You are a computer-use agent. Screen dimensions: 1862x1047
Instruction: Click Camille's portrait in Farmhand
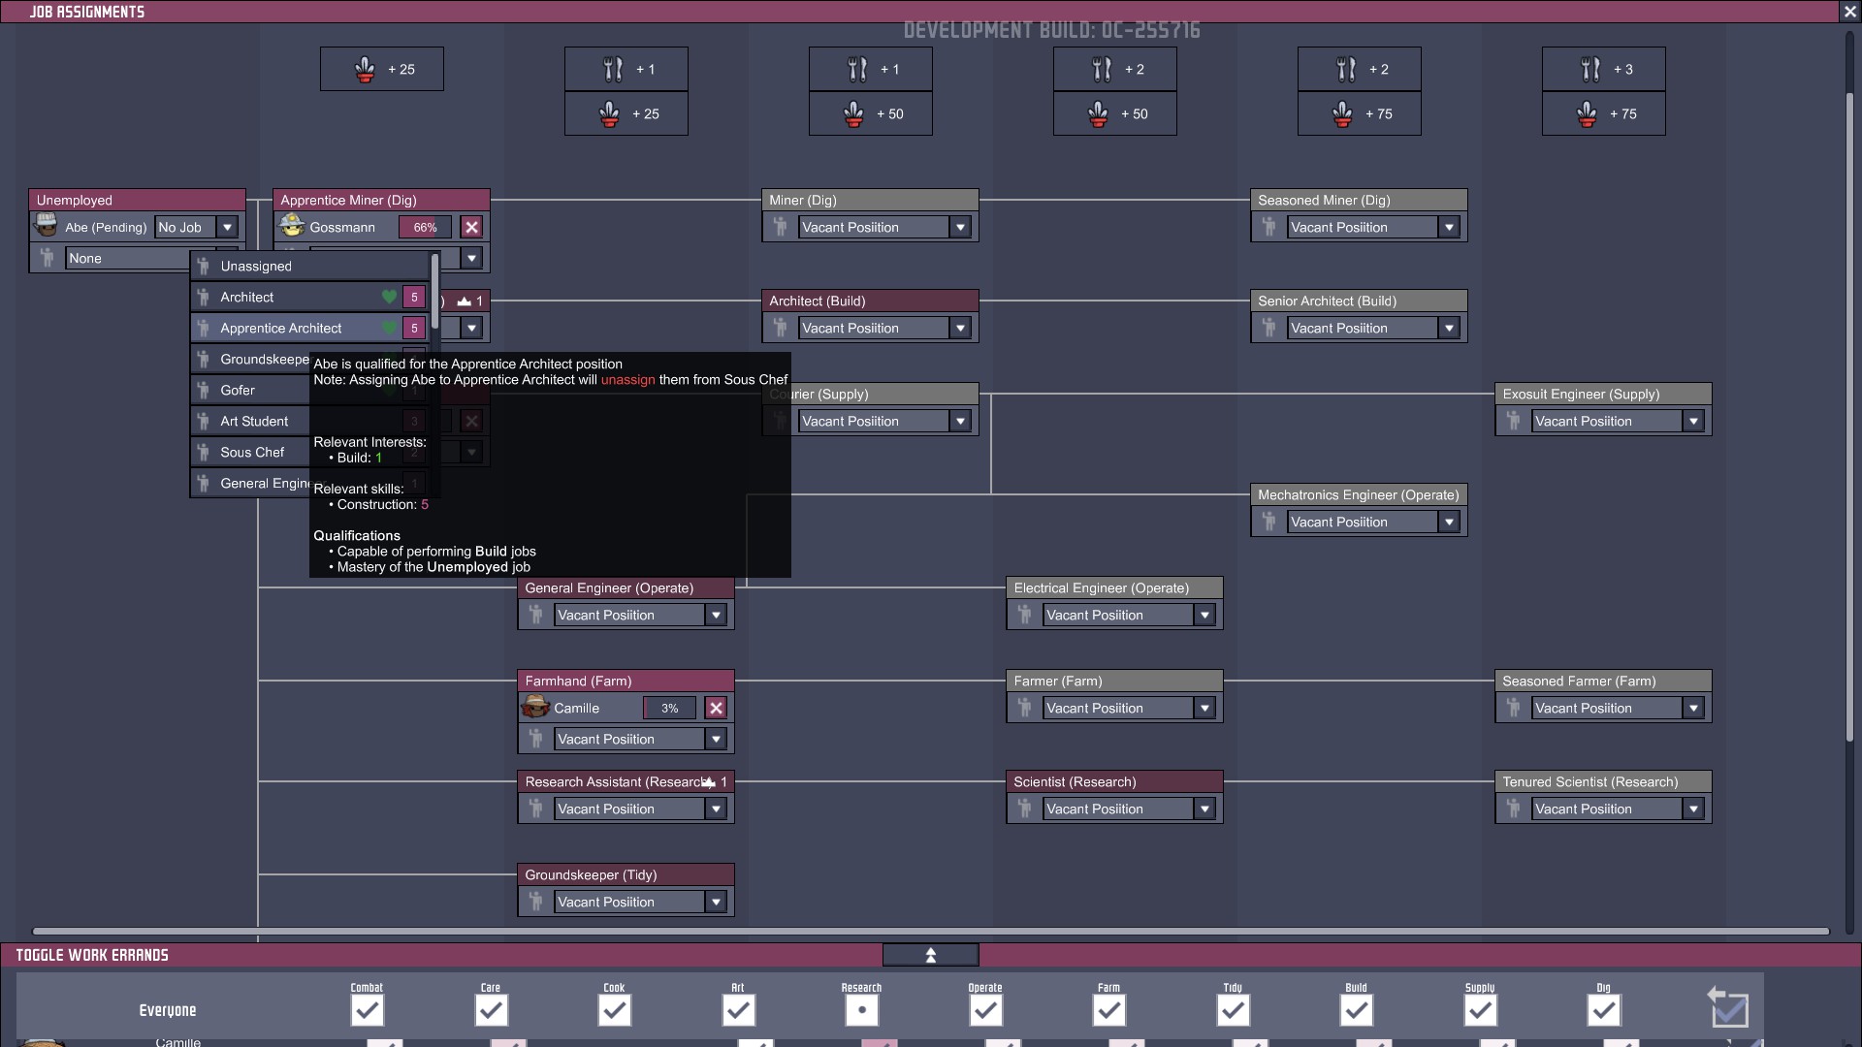point(535,707)
